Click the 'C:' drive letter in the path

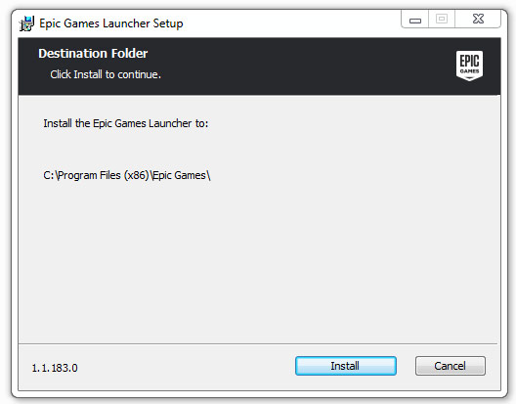point(49,175)
